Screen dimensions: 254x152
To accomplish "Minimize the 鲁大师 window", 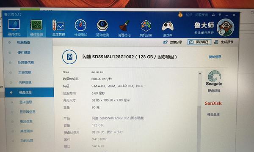I will click(227, 15).
